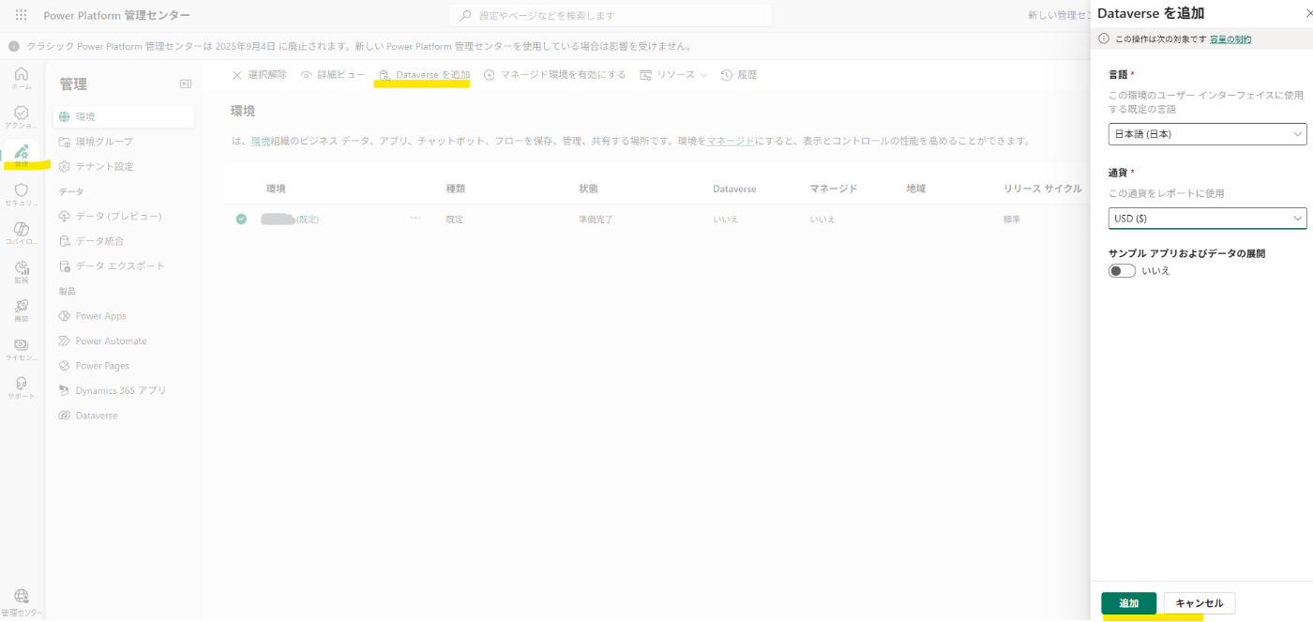Click the 履歴 history icon
This screenshot has height=622, width=1313.
tap(727, 75)
